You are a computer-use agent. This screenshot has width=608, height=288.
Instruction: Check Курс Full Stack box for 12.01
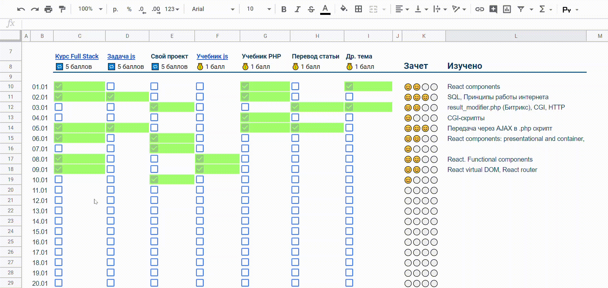click(x=59, y=200)
